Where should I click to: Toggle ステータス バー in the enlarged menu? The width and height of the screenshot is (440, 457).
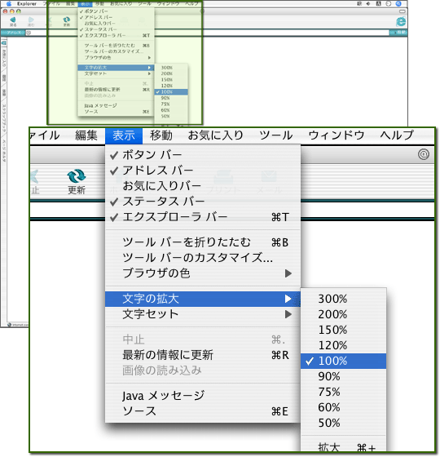click(203, 201)
